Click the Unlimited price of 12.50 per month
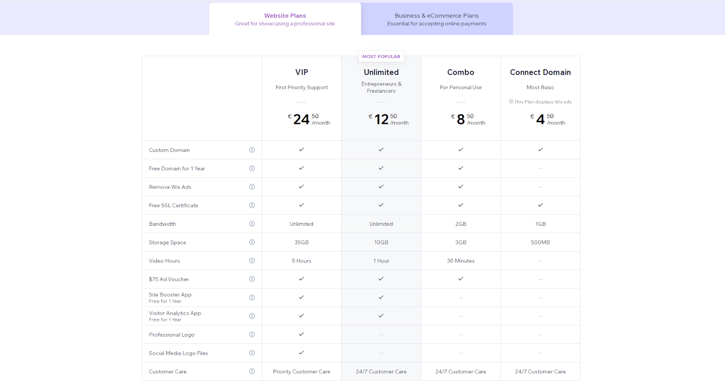 388,119
